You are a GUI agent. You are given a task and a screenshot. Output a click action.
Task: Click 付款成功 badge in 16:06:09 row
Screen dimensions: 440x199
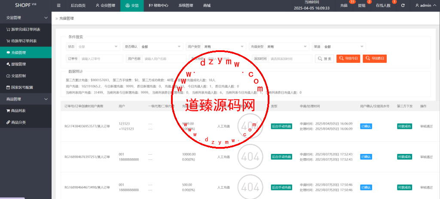(404, 126)
